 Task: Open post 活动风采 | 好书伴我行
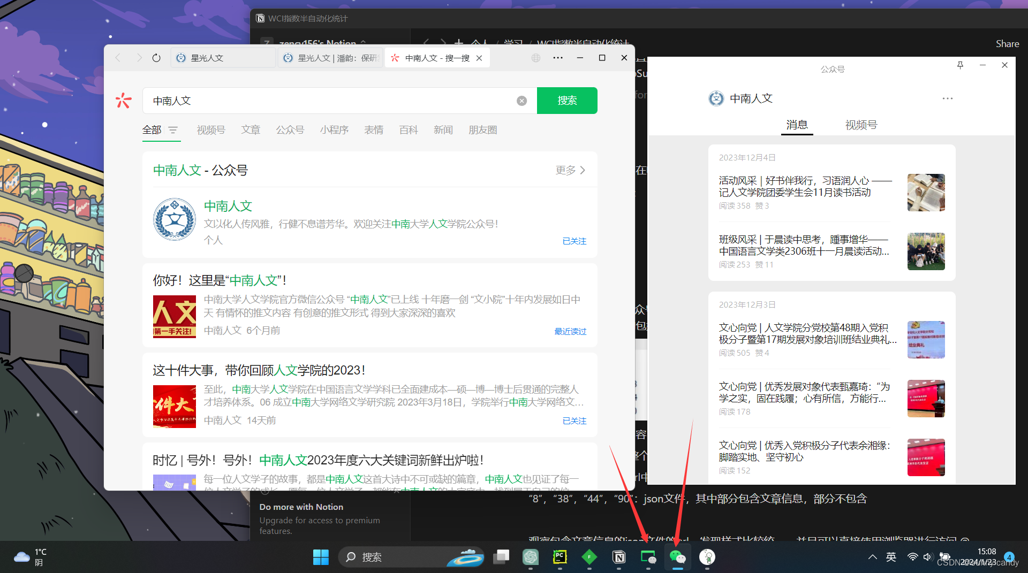(x=805, y=186)
